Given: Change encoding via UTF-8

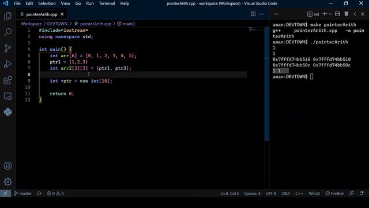Looking at the screenshot, I should (x=271, y=194).
